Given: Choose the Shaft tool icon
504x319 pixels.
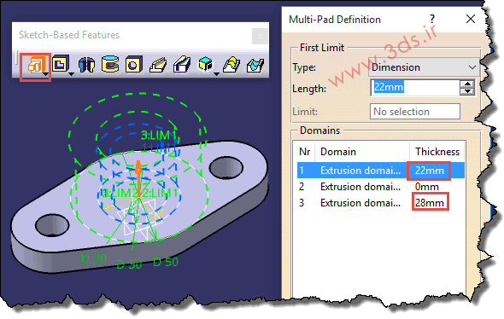Looking at the screenshot, I should tap(86, 65).
